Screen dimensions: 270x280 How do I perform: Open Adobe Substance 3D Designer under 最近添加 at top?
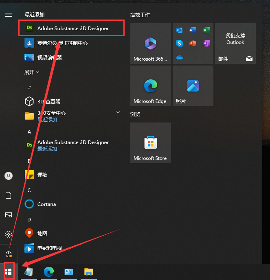click(71, 28)
